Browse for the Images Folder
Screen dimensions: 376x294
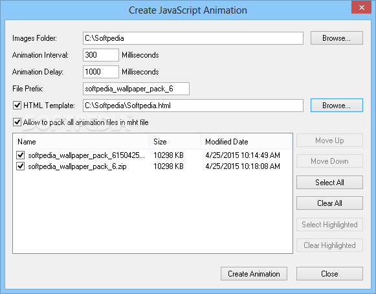pos(337,38)
